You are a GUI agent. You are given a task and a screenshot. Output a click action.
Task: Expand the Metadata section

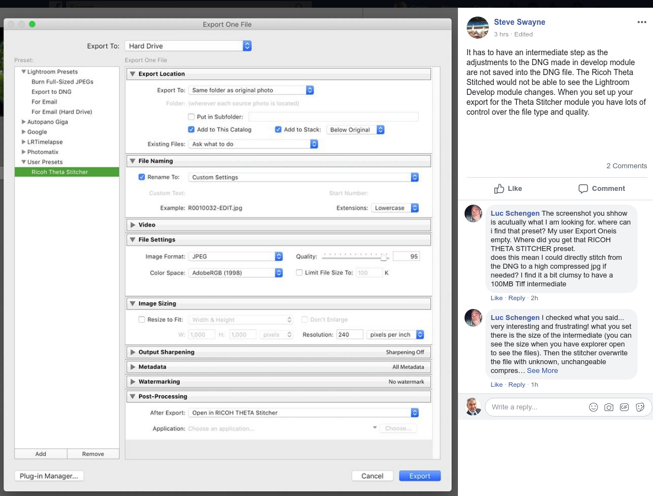[132, 367]
